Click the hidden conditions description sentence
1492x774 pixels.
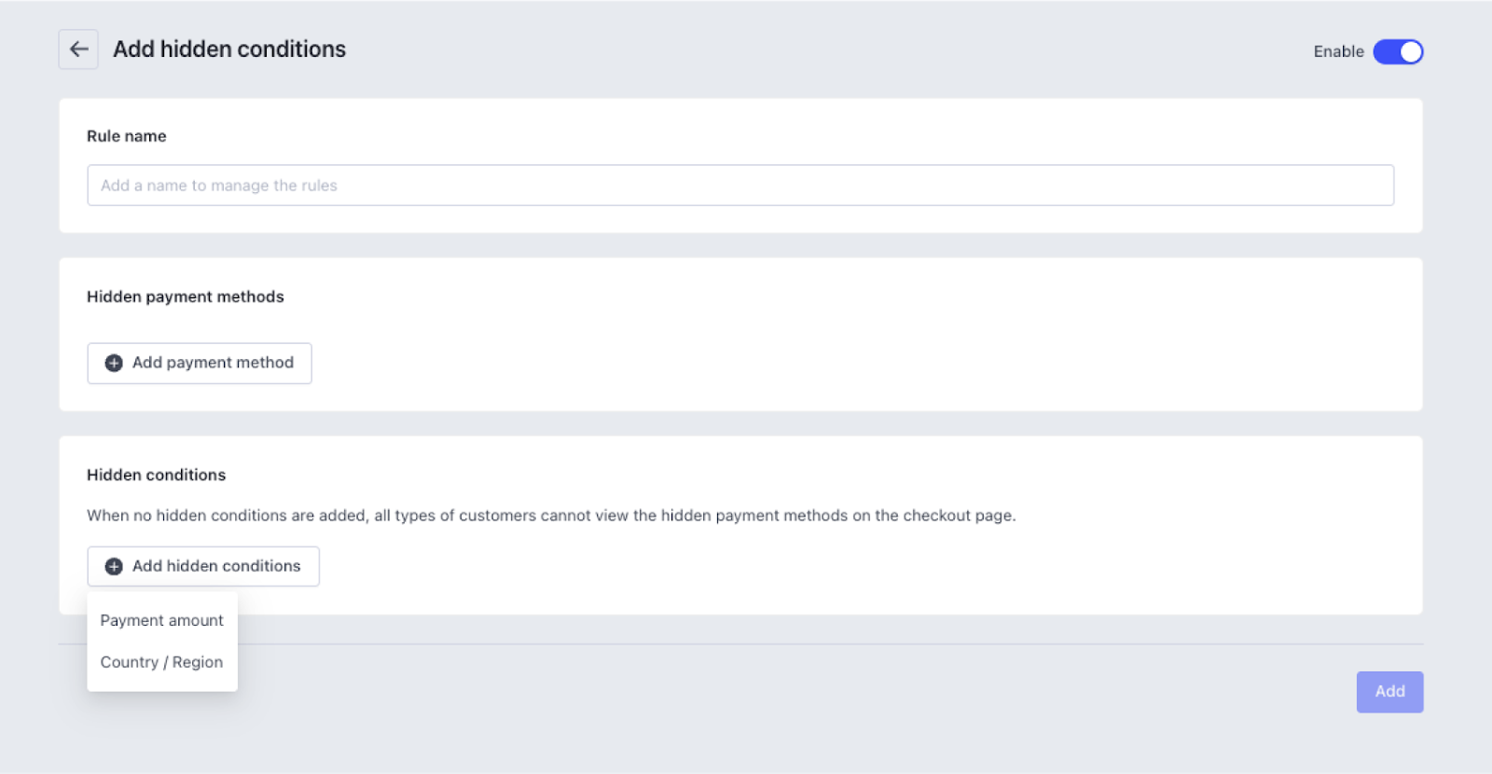pyautogui.click(x=551, y=516)
